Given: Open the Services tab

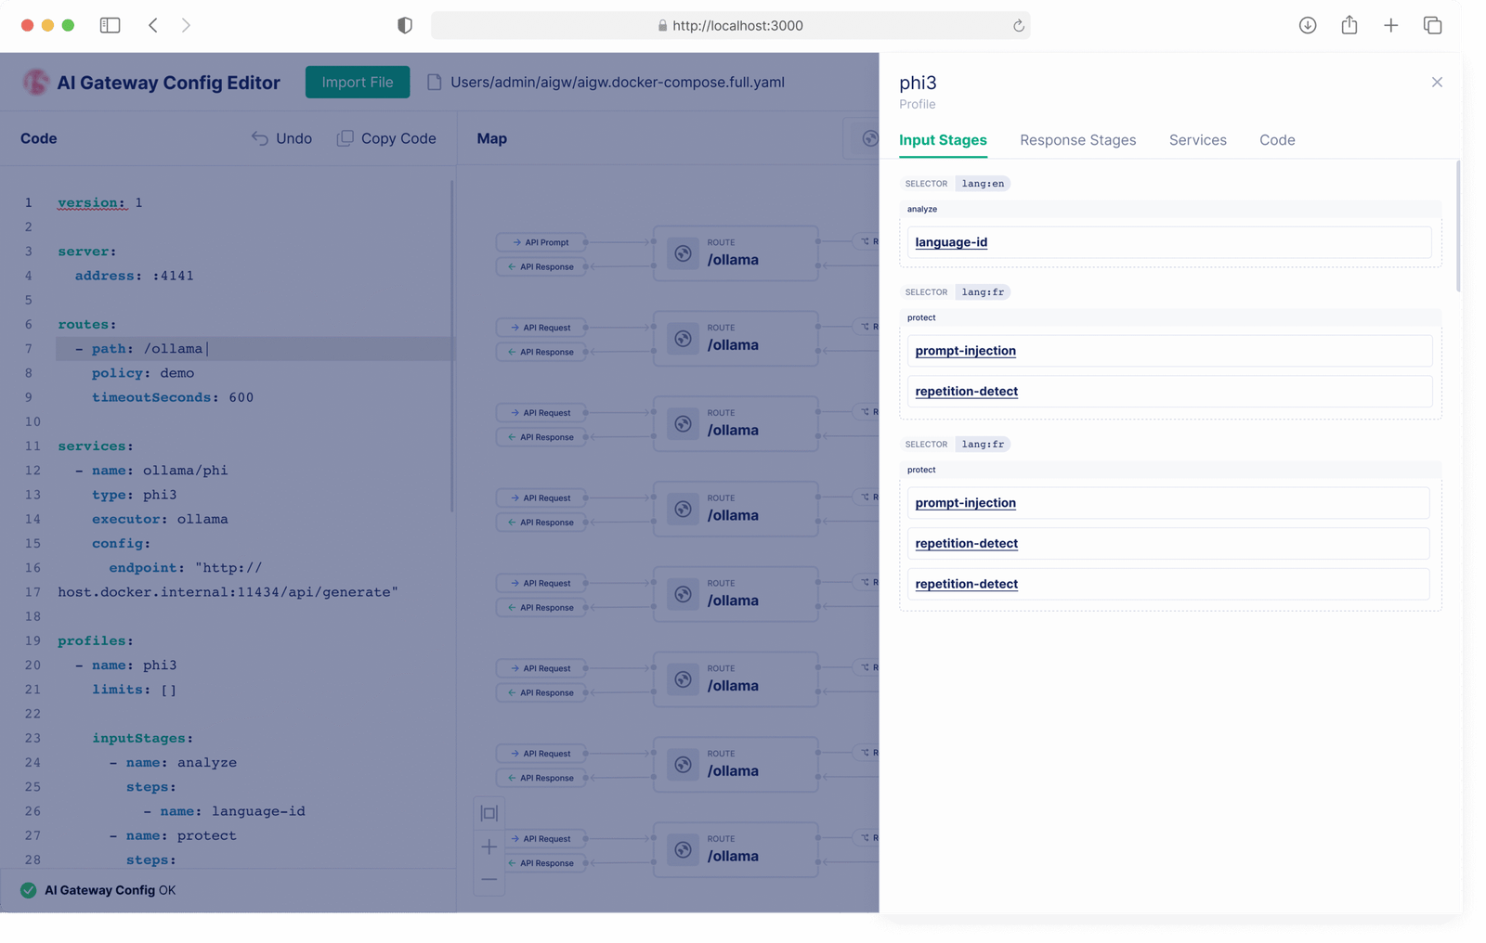Looking at the screenshot, I should pyautogui.click(x=1197, y=140).
